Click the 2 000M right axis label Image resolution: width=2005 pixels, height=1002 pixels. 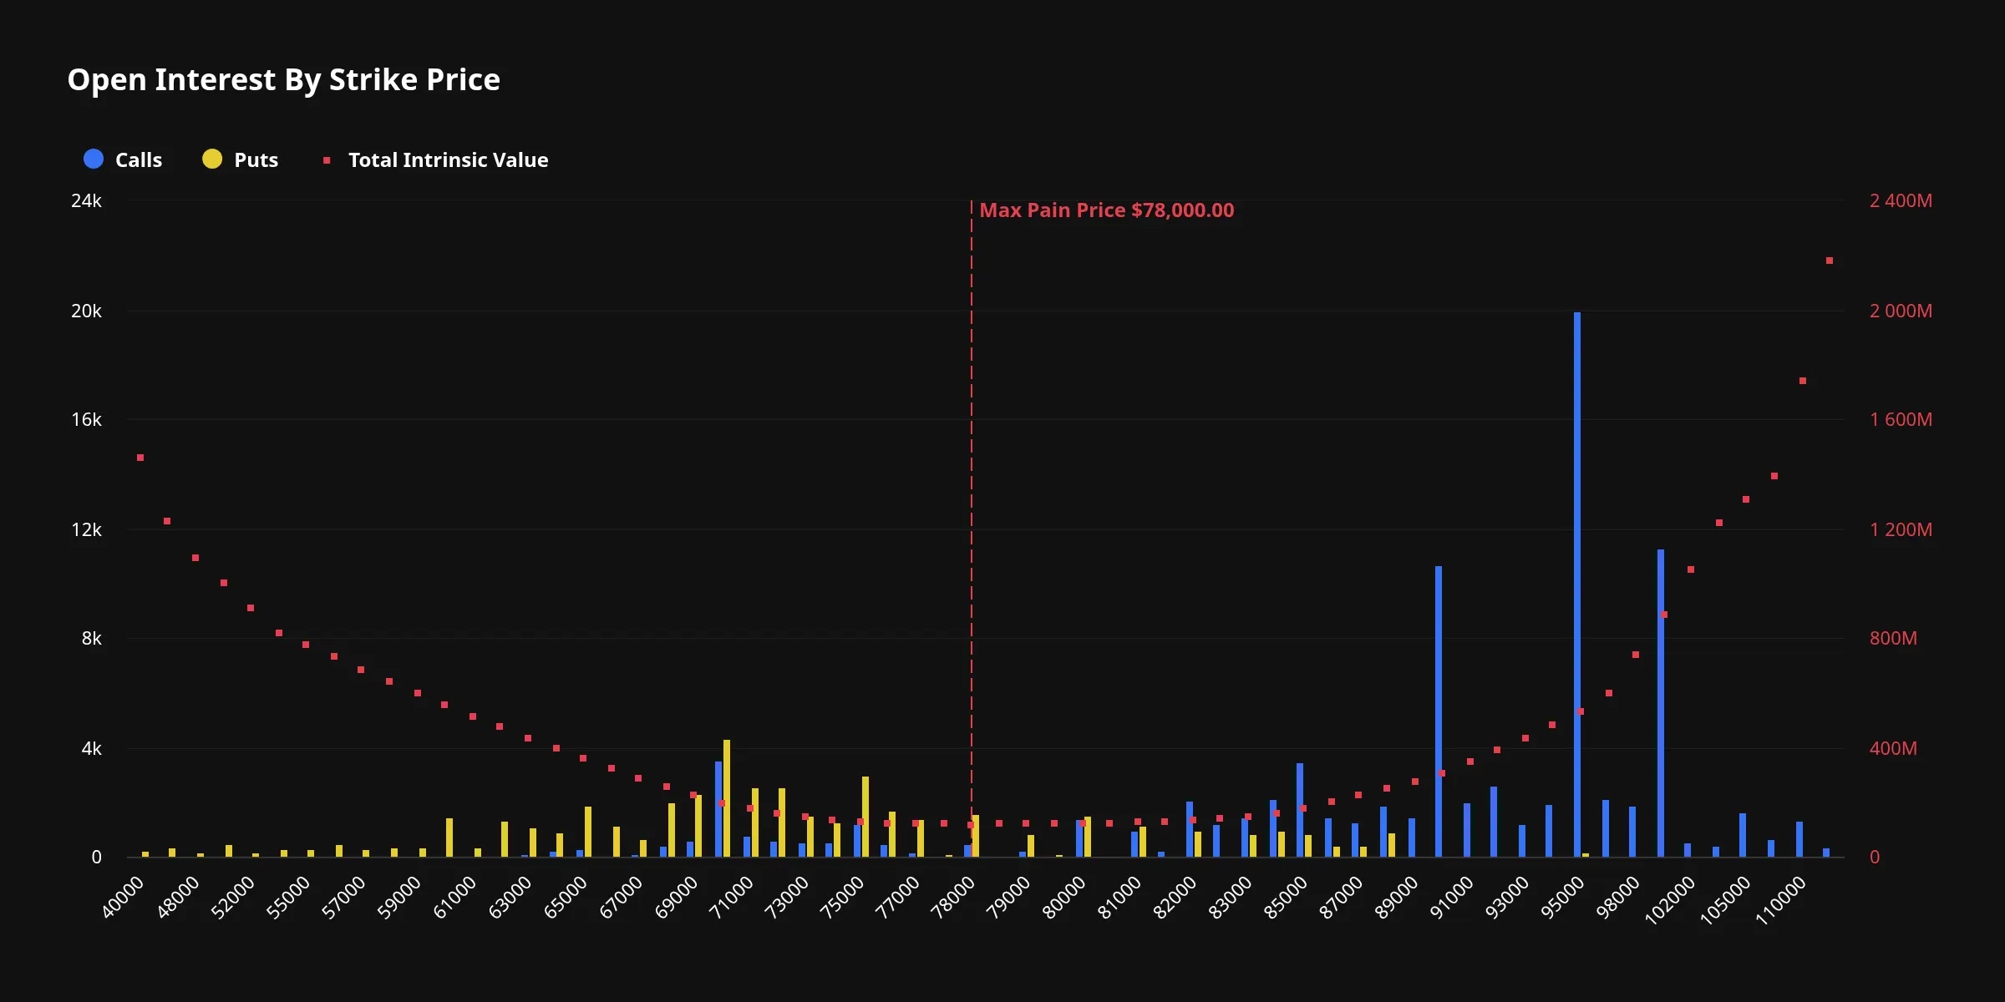1901,311
